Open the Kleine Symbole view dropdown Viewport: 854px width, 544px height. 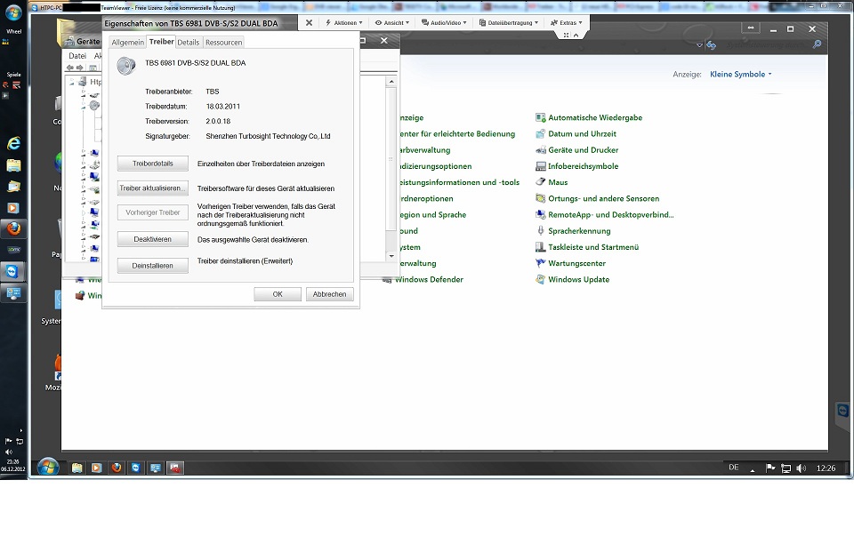pyautogui.click(x=741, y=74)
